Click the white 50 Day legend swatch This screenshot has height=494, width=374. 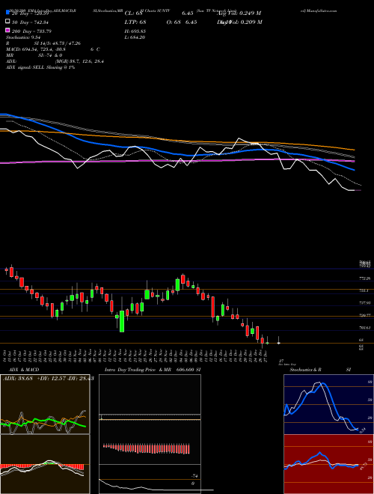7,22
